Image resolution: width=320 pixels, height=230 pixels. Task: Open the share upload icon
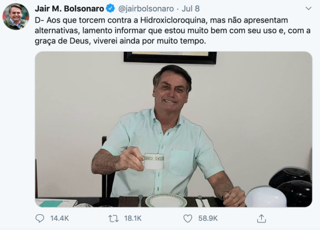pyautogui.click(x=261, y=218)
